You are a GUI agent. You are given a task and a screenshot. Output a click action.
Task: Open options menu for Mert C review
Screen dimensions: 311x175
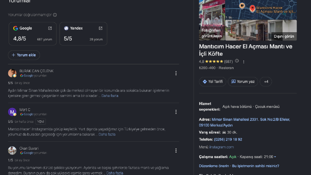click(x=176, y=112)
